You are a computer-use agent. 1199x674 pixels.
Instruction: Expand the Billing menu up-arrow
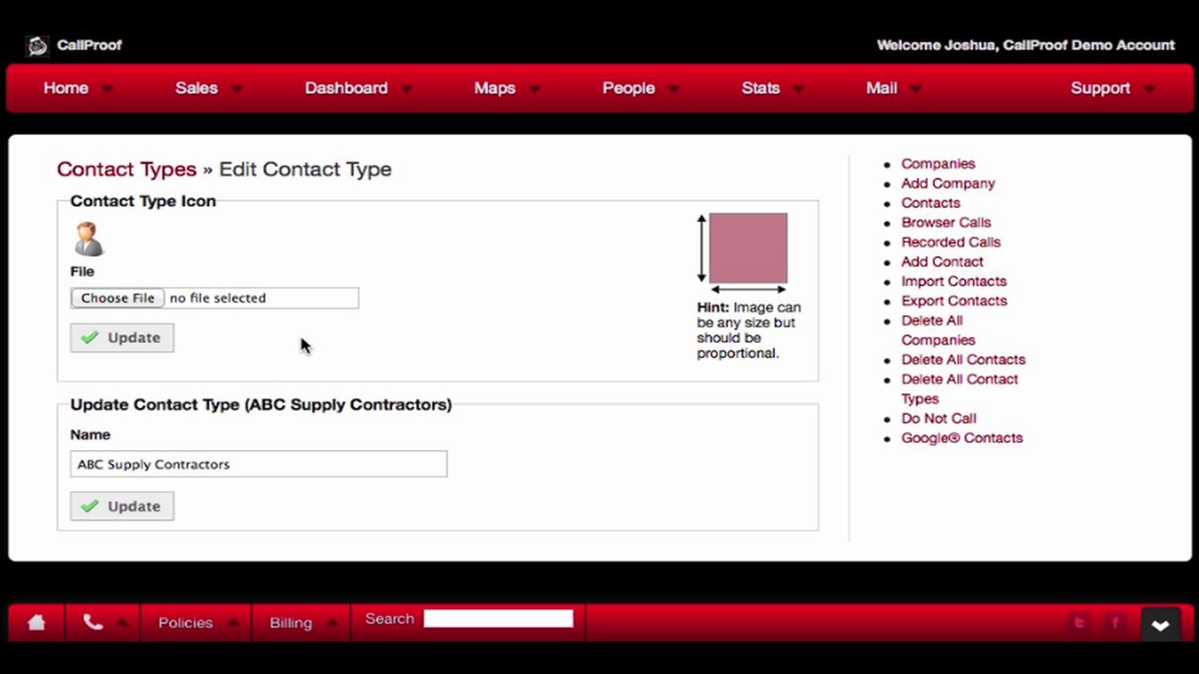[332, 623]
